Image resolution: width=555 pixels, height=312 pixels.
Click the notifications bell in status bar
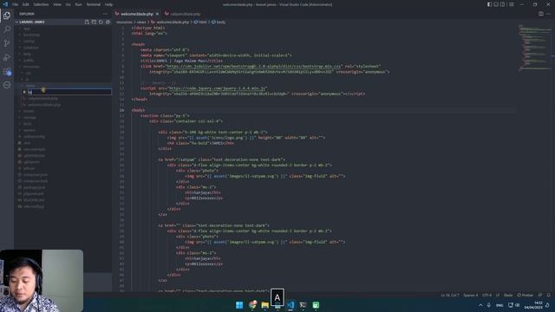click(x=548, y=295)
